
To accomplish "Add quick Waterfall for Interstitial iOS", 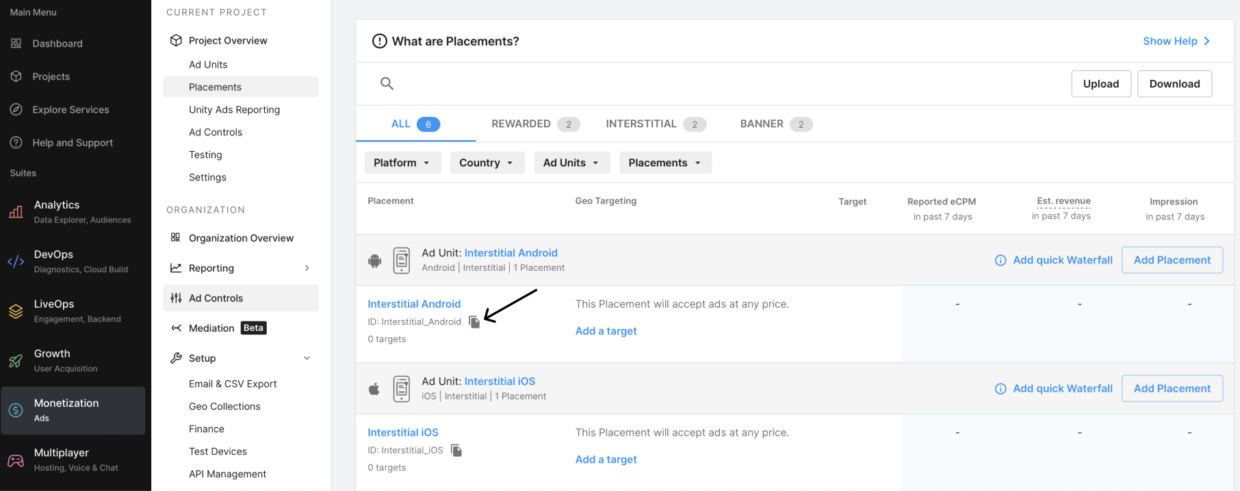I will tap(1054, 388).
